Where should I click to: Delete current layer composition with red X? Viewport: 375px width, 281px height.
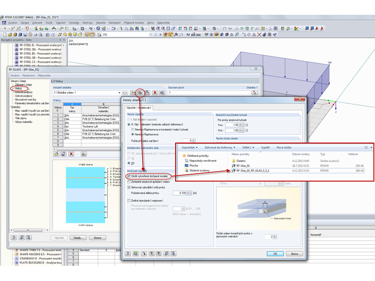point(155,93)
